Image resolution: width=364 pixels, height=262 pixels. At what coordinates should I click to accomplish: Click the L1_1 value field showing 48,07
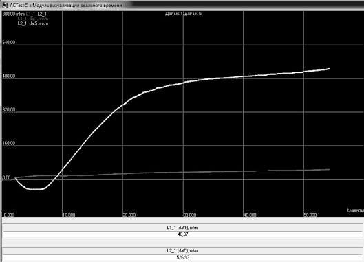[x=182, y=234]
